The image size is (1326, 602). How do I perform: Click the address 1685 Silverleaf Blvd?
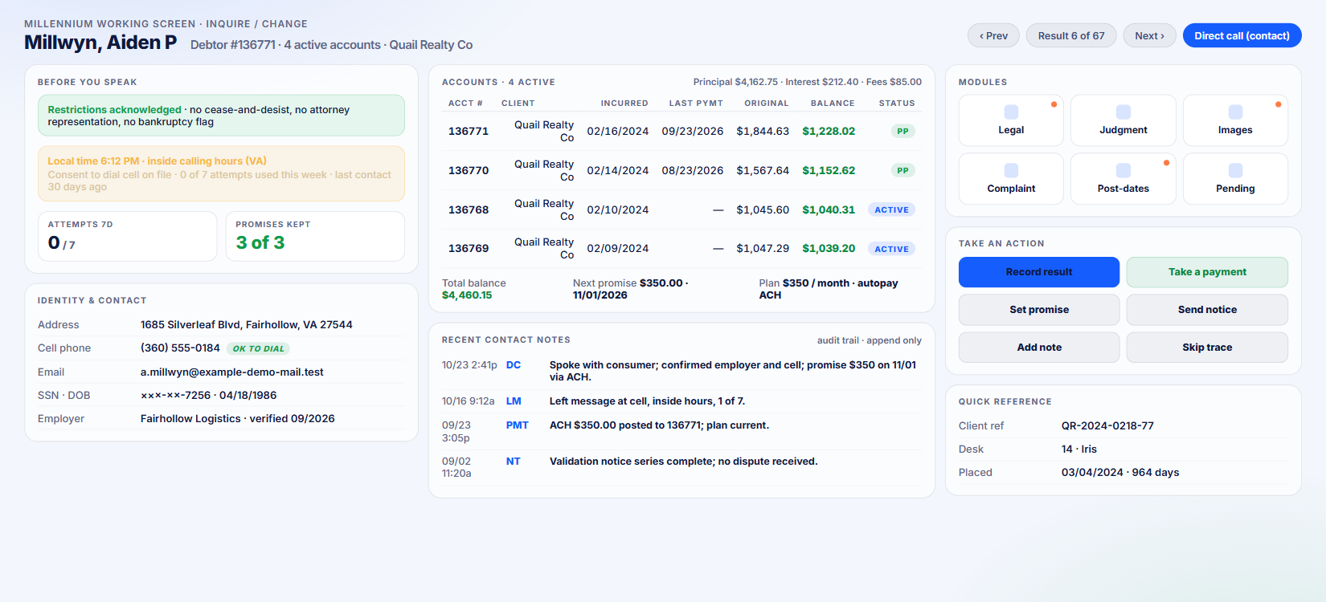point(247,325)
